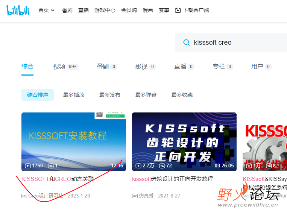Open 会员购 in the header
The height and width of the screenshot is (211, 287).
tap(129, 10)
